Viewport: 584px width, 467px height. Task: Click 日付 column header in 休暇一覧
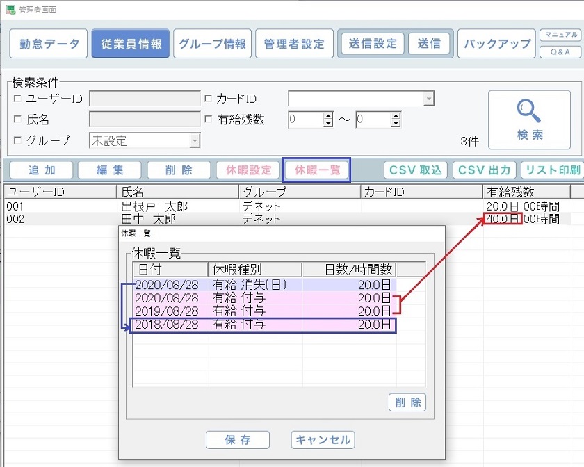point(170,269)
